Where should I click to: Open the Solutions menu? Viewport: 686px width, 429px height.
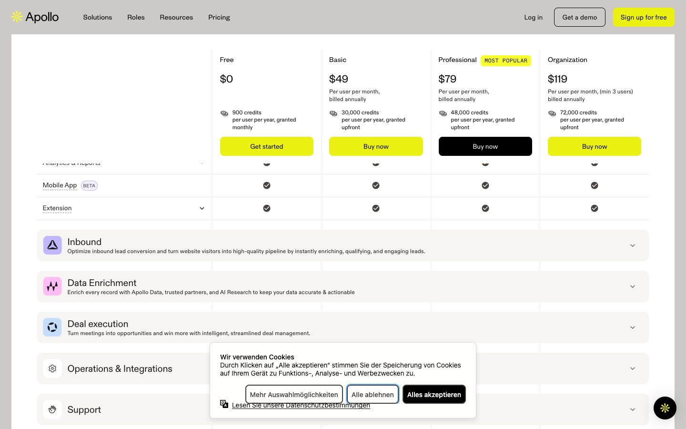pyautogui.click(x=98, y=17)
